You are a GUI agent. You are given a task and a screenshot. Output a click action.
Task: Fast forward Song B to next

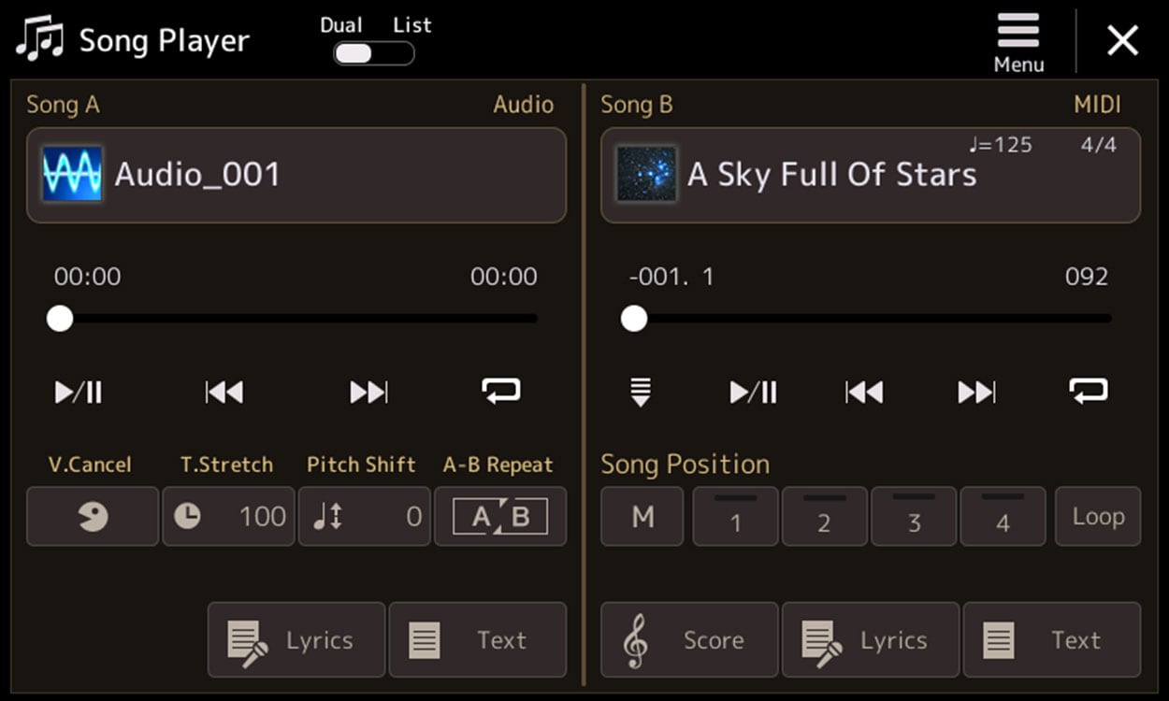976,392
